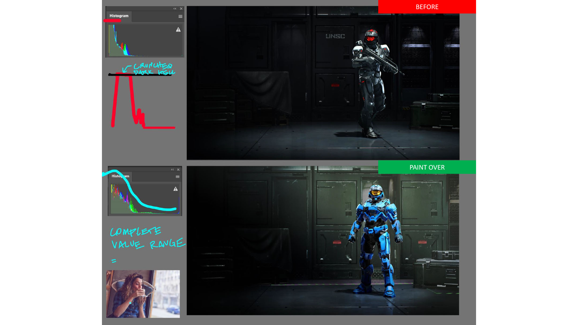Viewport: 578px width, 325px height.
Task: Click the bottom histogram warning triangle icon
Action: pyautogui.click(x=176, y=189)
